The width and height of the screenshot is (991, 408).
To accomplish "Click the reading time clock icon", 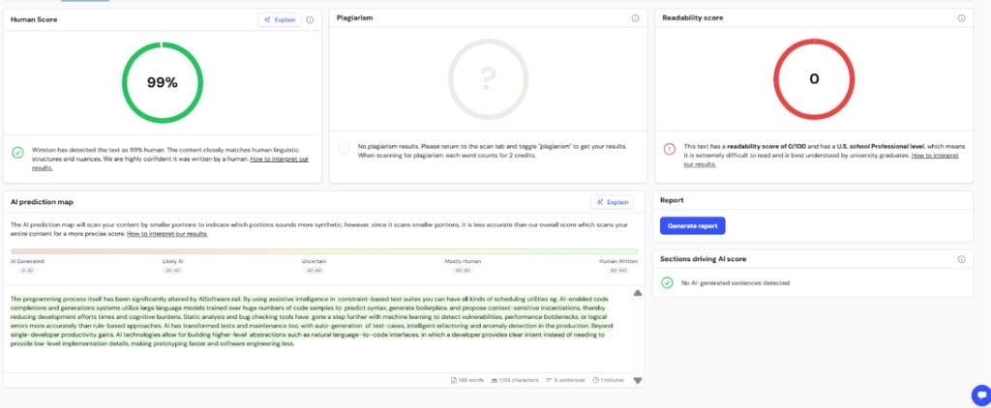I will pos(597,380).
